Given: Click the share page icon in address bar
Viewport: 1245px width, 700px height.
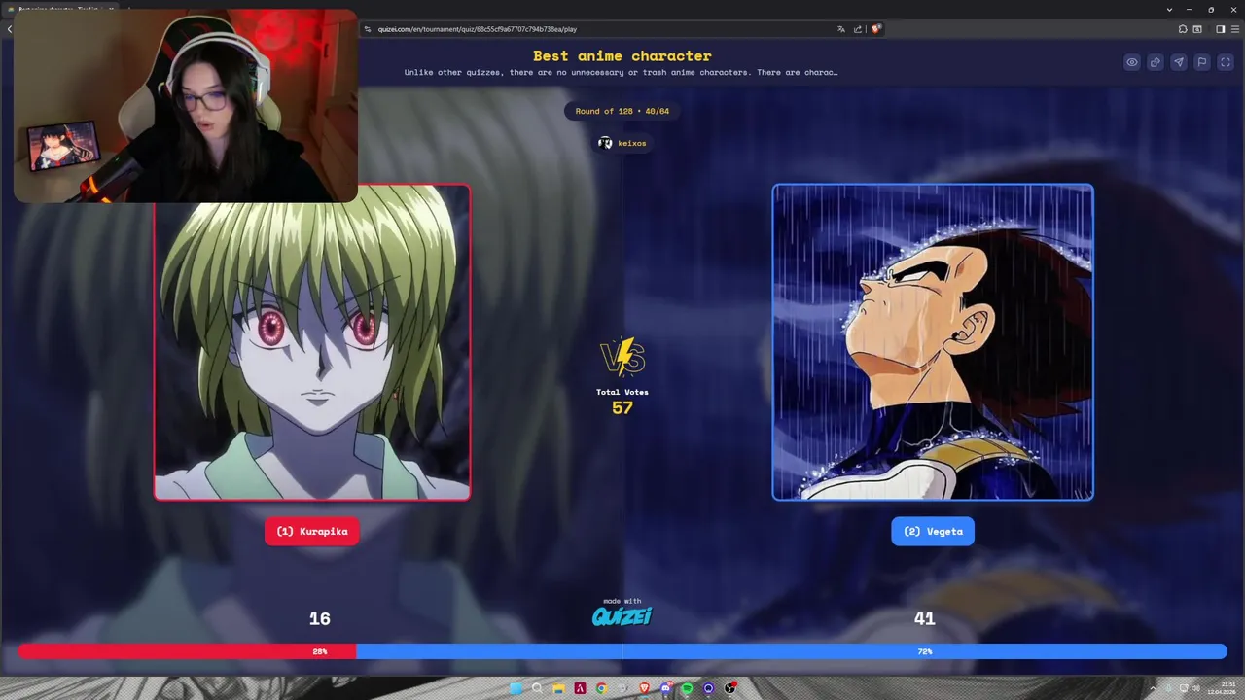Looking at the screenshot, I should (x=858, y=29).
